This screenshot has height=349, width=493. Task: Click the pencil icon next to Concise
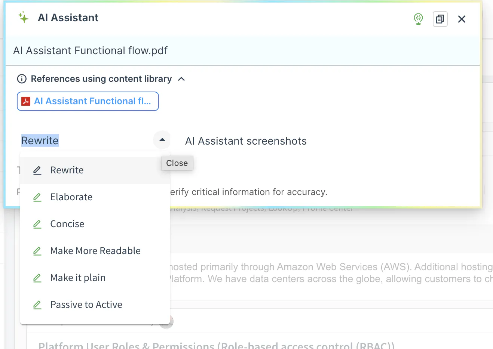coord(37,224)
